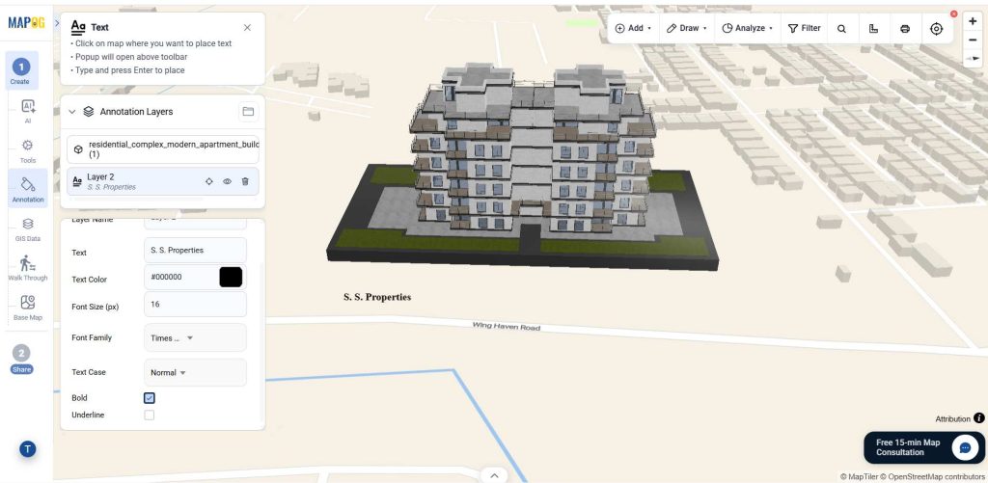Open the Text Case dropdown
This screenshot has width=988, height=483.
195,372
